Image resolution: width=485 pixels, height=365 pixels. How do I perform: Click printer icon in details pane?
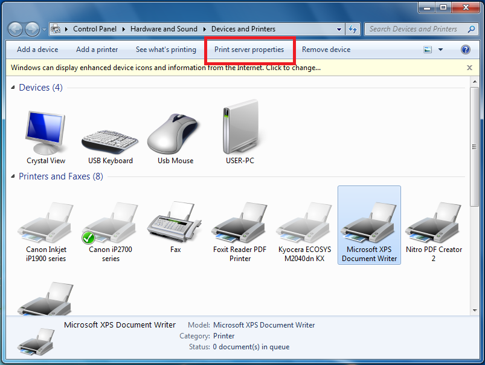(x=36, y=342)
